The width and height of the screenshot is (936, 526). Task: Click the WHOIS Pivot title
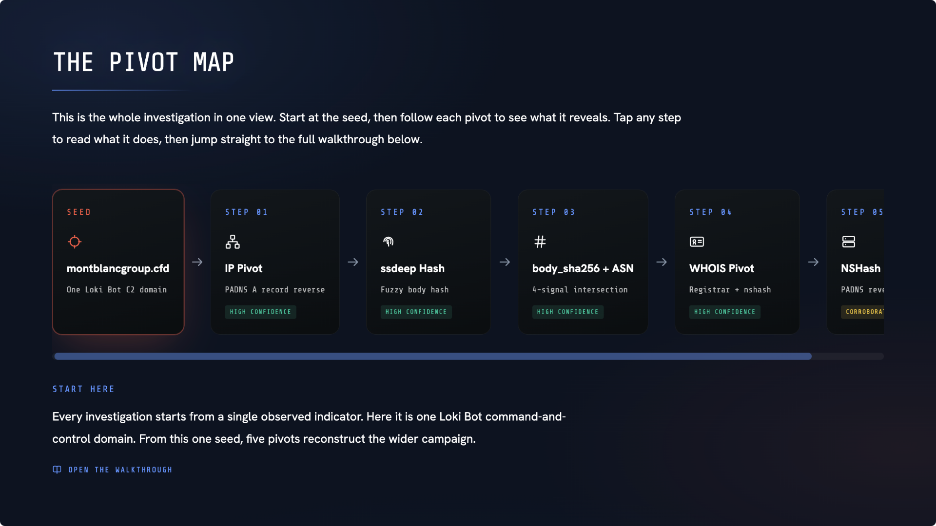(x=721, y=268)
